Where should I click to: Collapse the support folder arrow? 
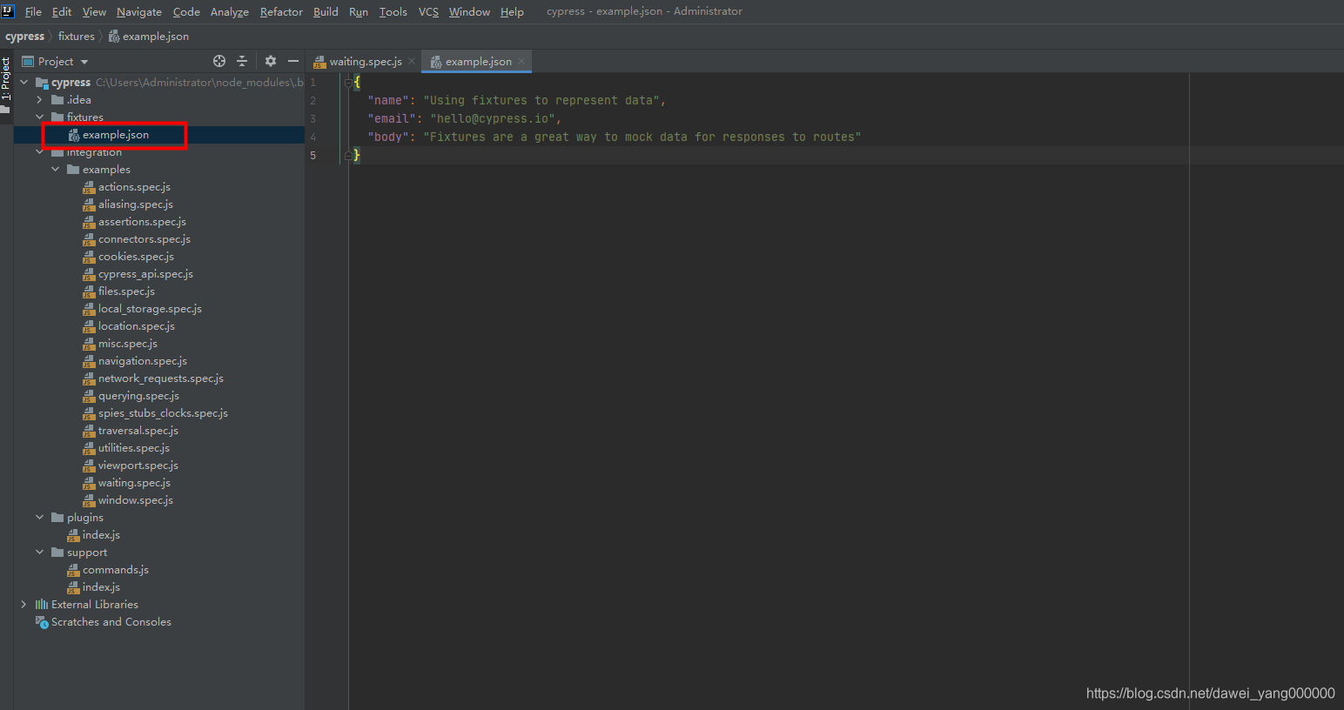click(x=40, y=553)
